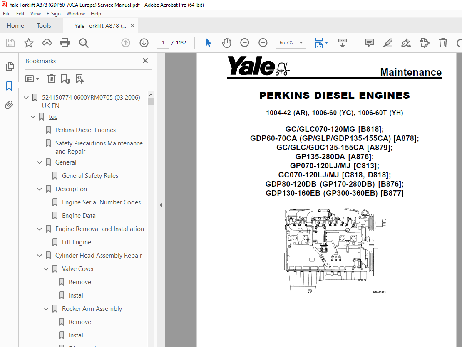Open page thumbnails side panel
Image resolution: width=462 pixels, height=347 pixels.
click(x=10, y=66)
